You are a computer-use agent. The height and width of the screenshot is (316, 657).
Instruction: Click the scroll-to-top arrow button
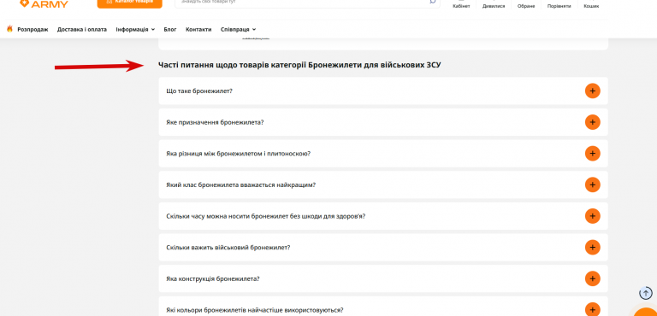coord(646,293)
